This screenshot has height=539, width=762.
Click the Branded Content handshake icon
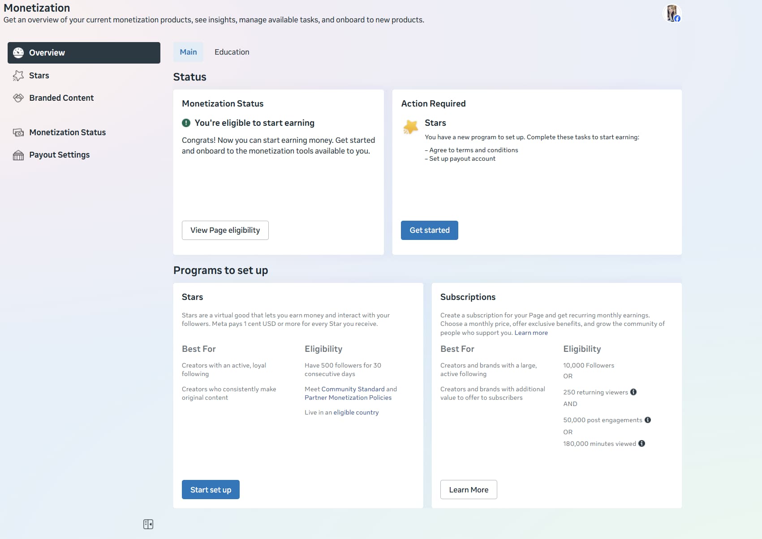(18, 98)
